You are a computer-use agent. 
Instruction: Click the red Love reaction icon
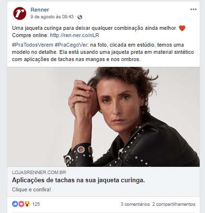[21, 204]
